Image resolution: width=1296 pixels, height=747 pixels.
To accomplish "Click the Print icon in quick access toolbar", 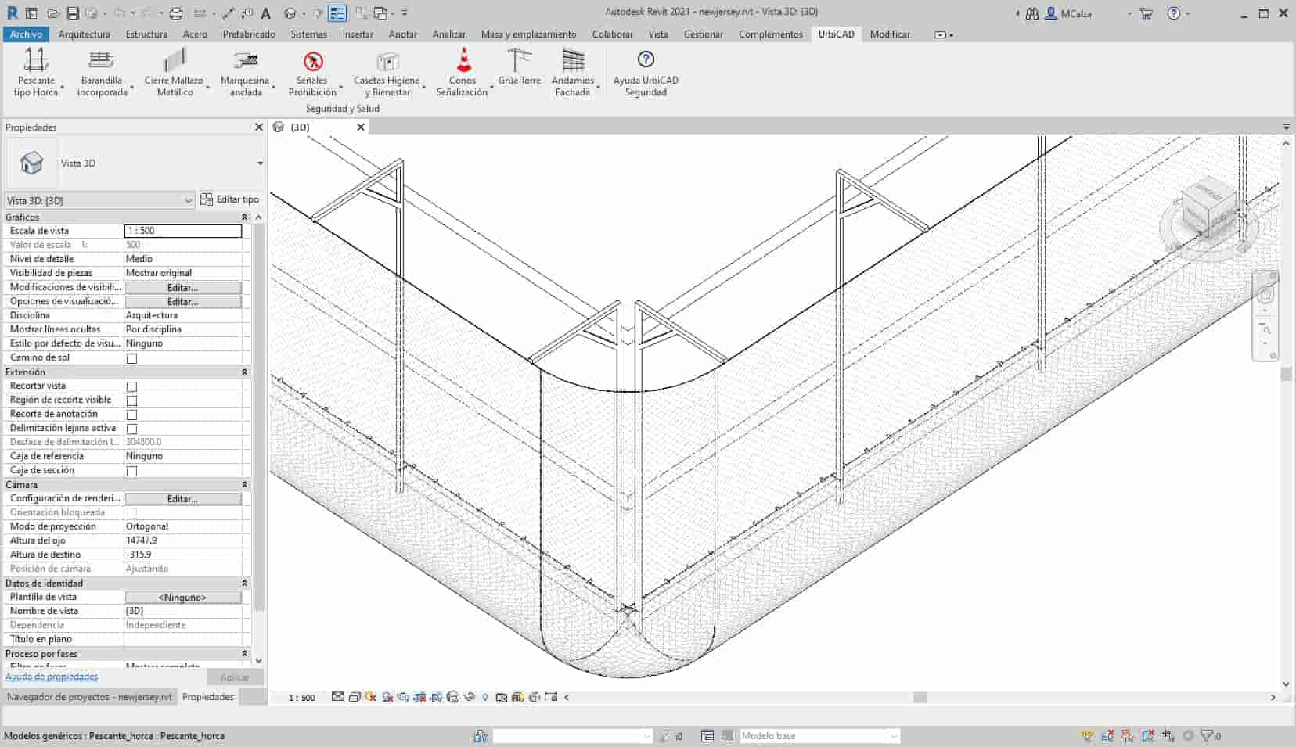I will [x=176, y=13].
